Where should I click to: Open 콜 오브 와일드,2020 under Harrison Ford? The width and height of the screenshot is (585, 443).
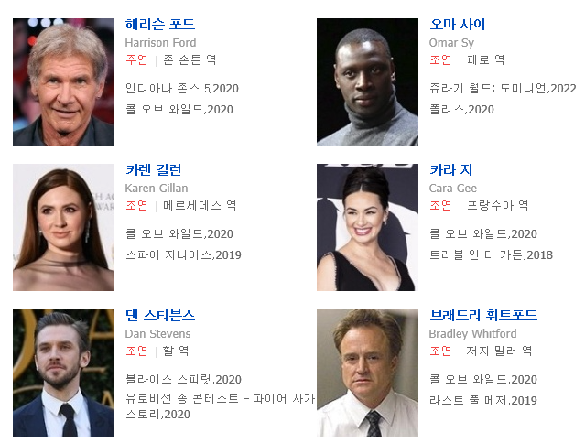179,110
